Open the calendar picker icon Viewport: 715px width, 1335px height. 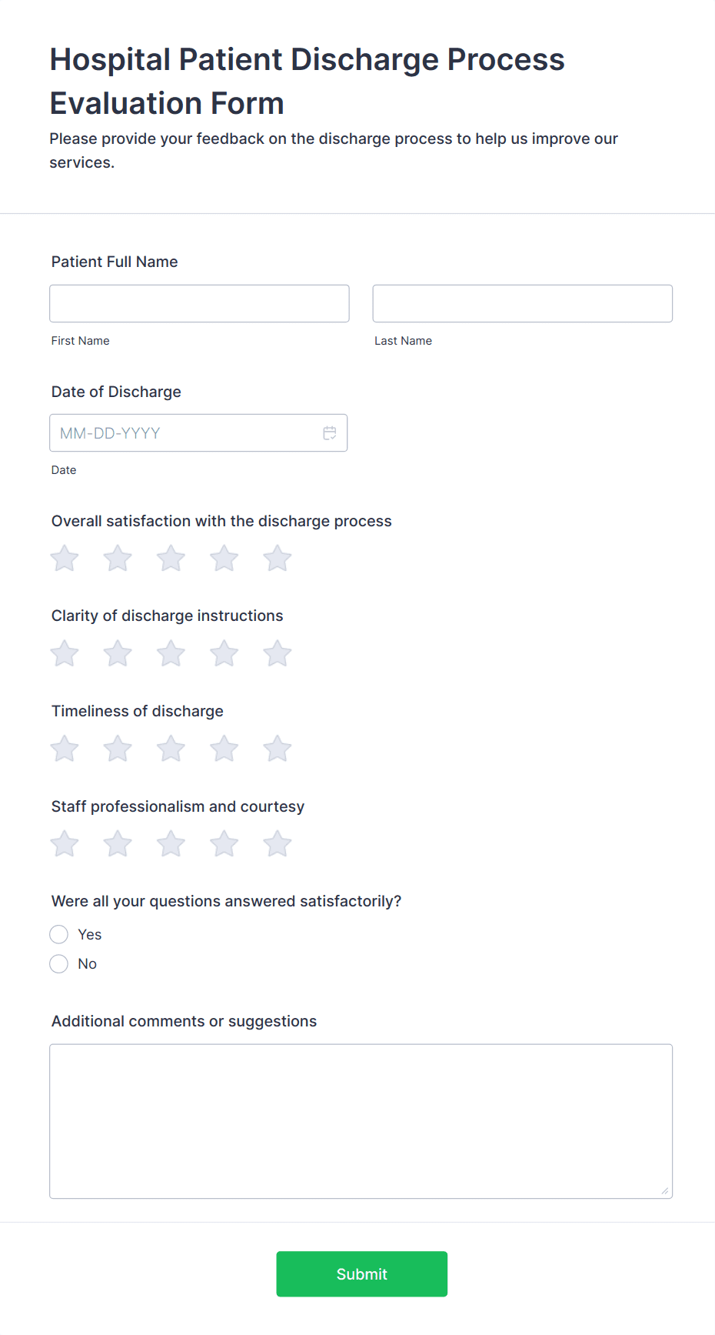coord(330,433)
